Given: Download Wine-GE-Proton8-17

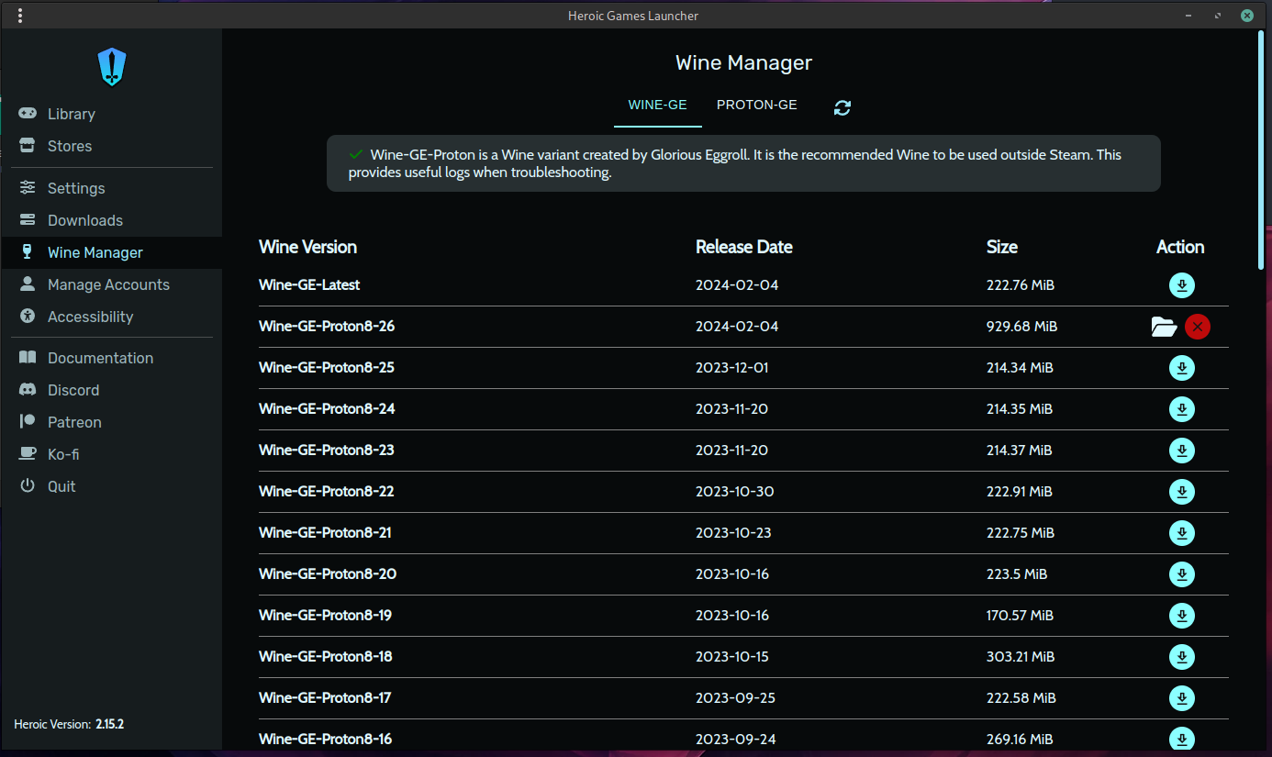Looking at the screenshot, I should [x=1182, y=698].
